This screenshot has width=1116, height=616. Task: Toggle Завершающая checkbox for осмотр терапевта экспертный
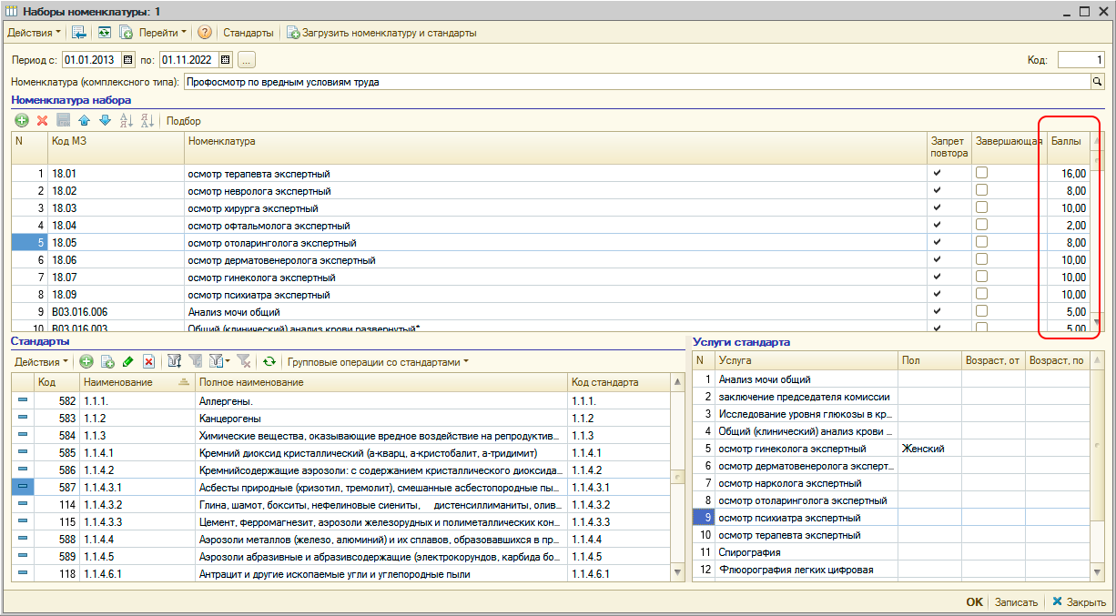981,173
